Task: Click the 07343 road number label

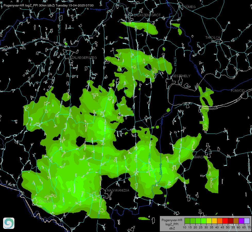Action: [x=175, y=62]
